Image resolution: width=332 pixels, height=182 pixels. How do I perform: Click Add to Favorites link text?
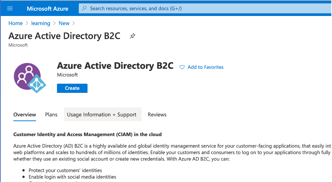205,67
